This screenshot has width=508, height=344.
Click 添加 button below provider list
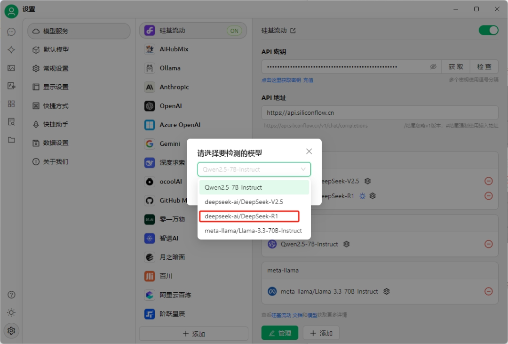194,334
